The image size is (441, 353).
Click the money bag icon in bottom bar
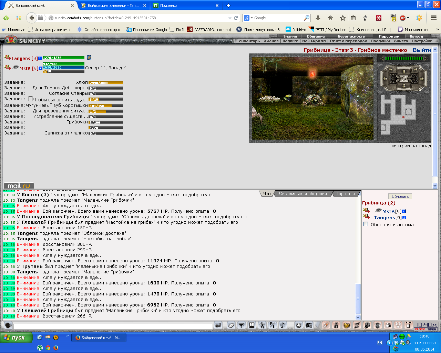(336, 325)
